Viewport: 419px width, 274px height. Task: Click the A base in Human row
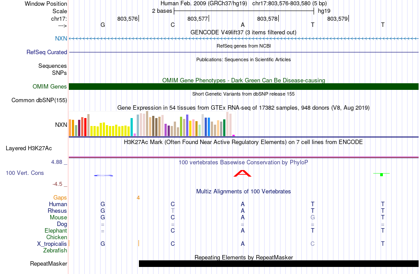coord(243,204)
